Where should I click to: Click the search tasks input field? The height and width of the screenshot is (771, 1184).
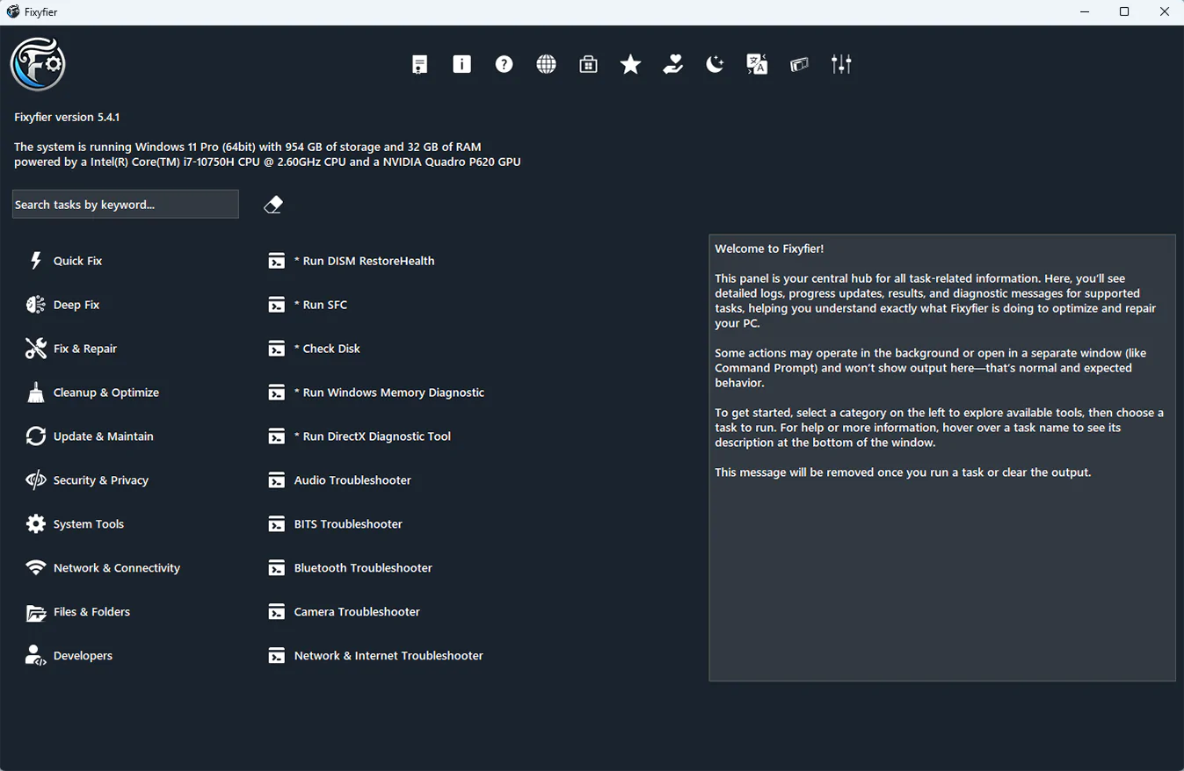point(125,203)
